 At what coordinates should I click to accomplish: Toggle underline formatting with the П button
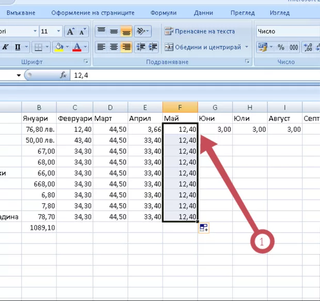tap(18, 47)
